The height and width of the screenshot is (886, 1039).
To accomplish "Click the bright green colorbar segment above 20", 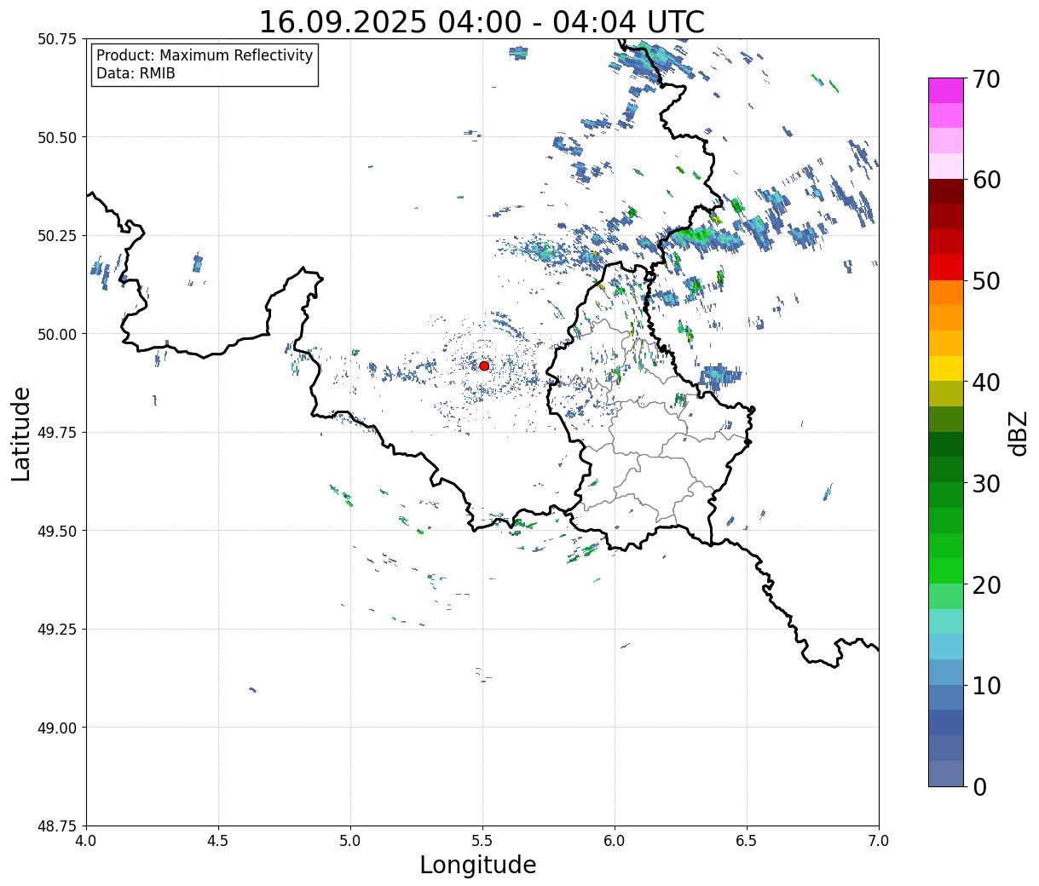I will (x=946, y=571).
